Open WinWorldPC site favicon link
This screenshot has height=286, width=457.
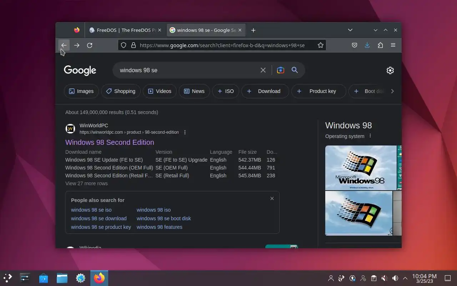pos(70,129)
